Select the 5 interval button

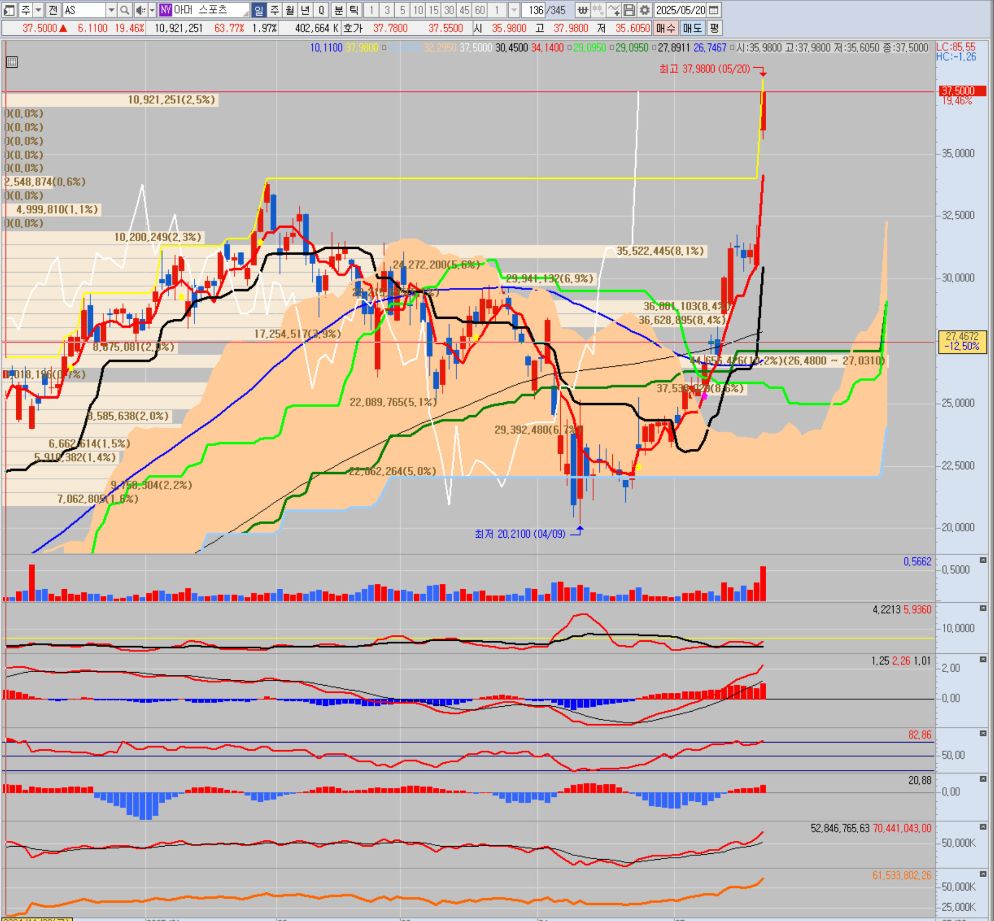point(402,10)
